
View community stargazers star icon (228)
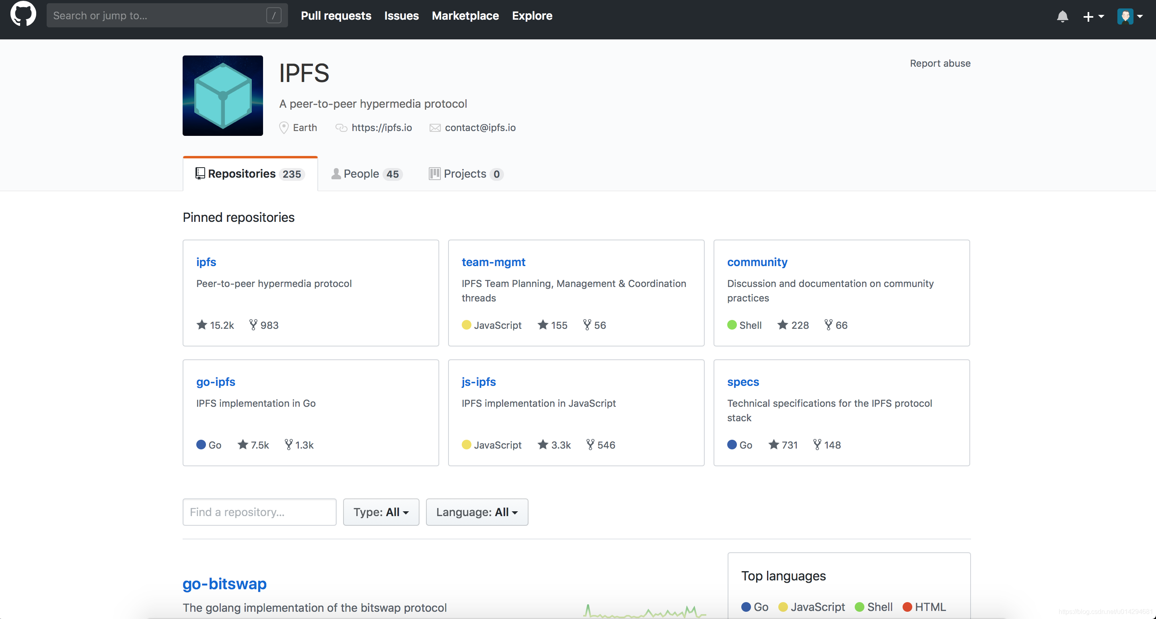point(783,324)
